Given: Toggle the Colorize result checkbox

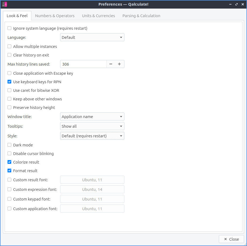Looking at the screenshot, I should click(x=10, y=162).
